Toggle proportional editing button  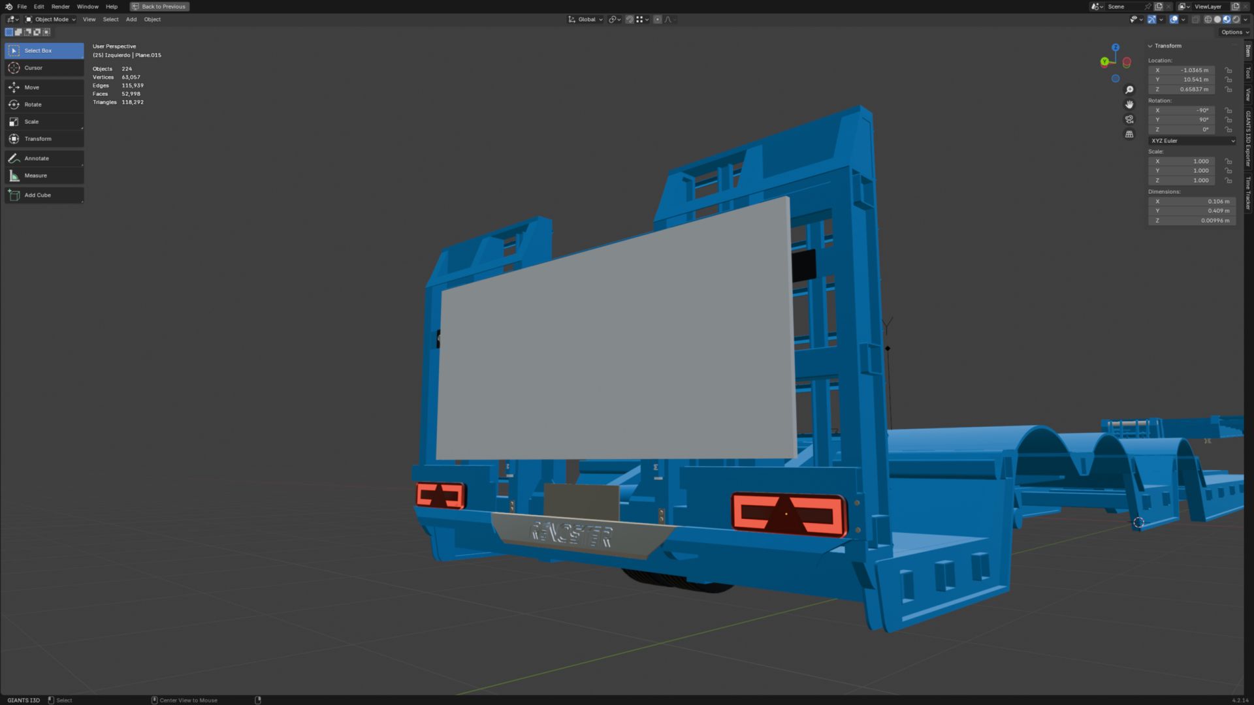coord(658,20)
